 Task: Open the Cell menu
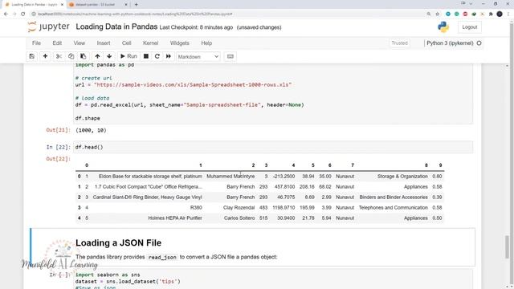pyautogui.click(x=127, y=43)
